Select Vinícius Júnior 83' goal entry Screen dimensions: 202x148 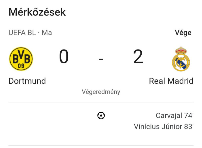(x=164, y=127)
